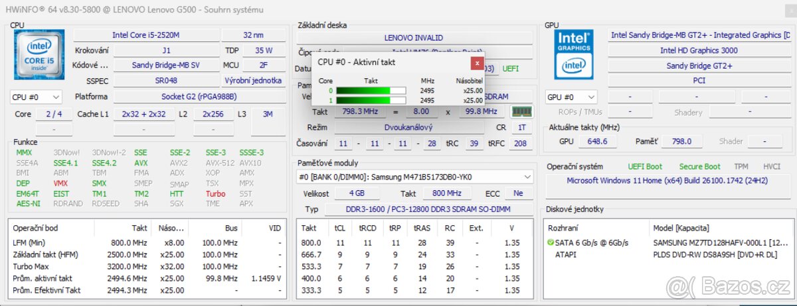Open the GPU #0 selector dropdown

(571, 97)
